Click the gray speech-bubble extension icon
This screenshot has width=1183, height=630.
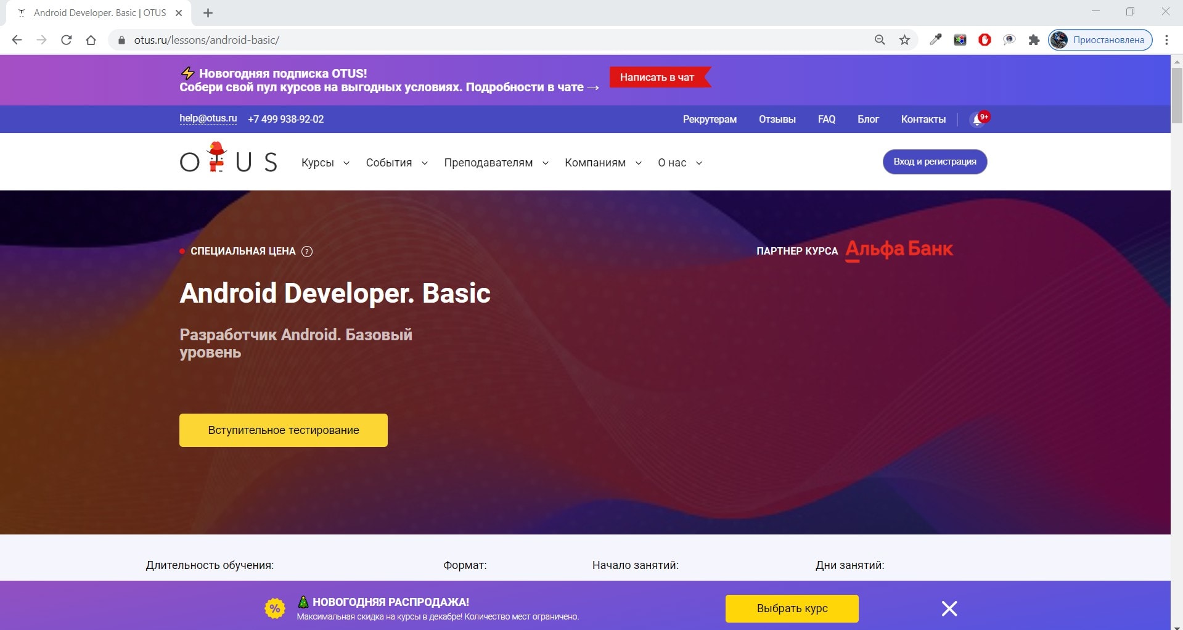pyautogui.click(x=1009, y=40)
